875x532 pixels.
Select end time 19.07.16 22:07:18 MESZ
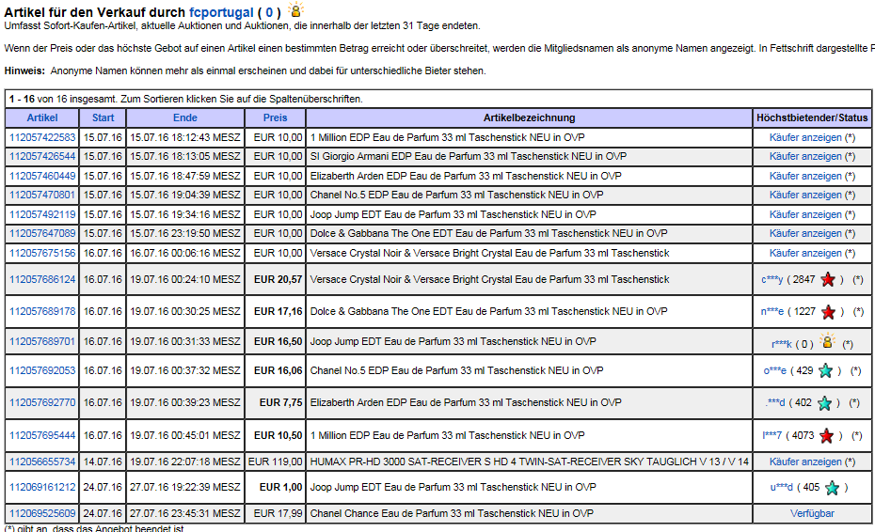(185, 462)
